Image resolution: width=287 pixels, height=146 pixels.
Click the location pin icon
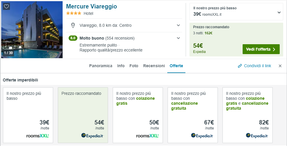73,25
